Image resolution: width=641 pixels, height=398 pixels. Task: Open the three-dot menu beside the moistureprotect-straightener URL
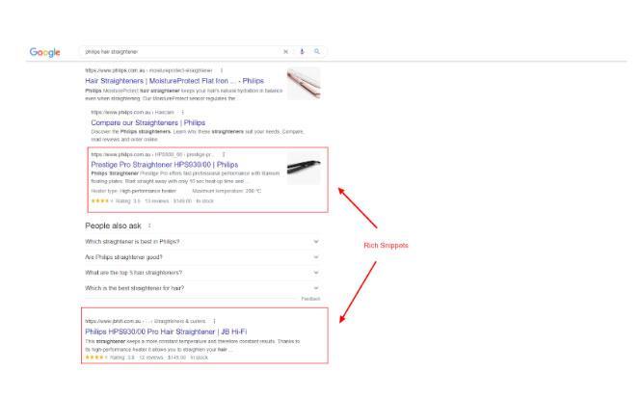click(x=222, y=70)
